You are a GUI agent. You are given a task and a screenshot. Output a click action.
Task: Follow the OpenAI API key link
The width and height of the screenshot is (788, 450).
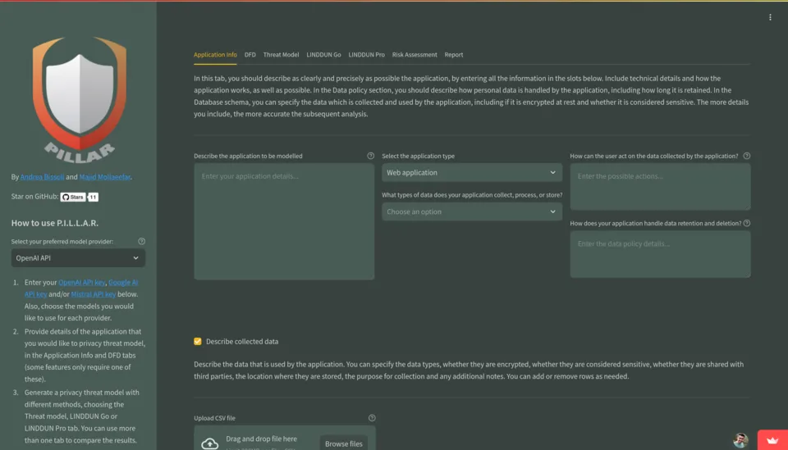pyautogui.click(x=81, y=283)
